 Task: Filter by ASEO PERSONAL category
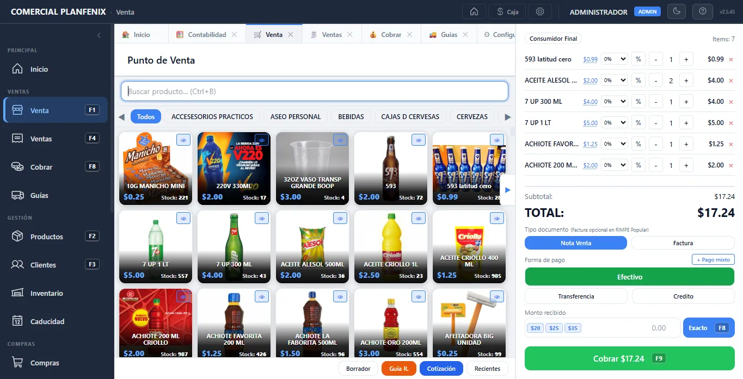296,116
